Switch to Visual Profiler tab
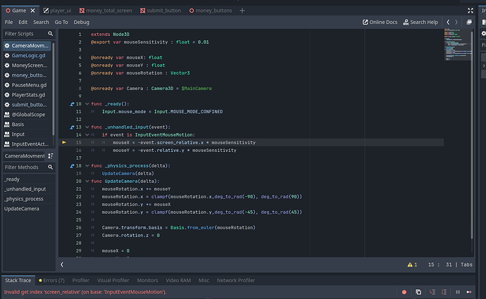Viewport: 486px width, 299px height. tap(113, 281)
